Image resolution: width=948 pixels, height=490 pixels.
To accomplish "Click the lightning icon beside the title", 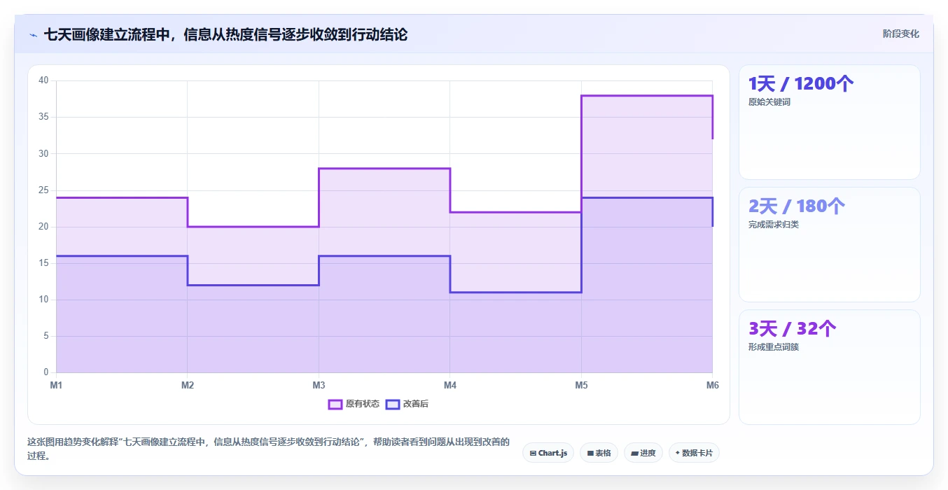I will (33, 34).
